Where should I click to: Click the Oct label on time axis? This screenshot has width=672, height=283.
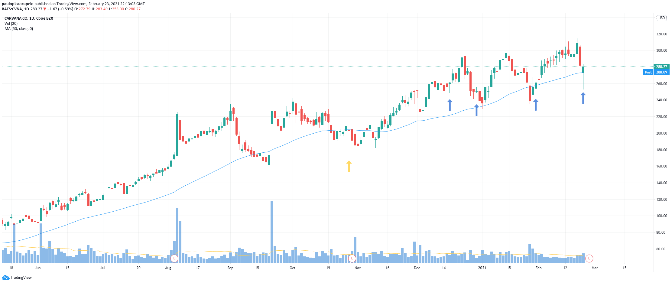[293, 268]
